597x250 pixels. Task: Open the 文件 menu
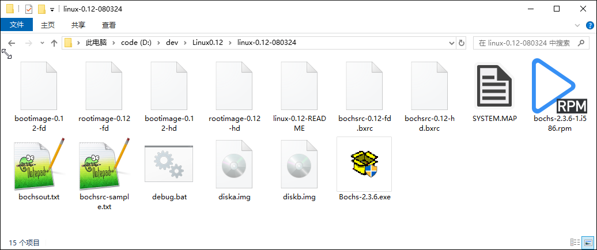17,25
